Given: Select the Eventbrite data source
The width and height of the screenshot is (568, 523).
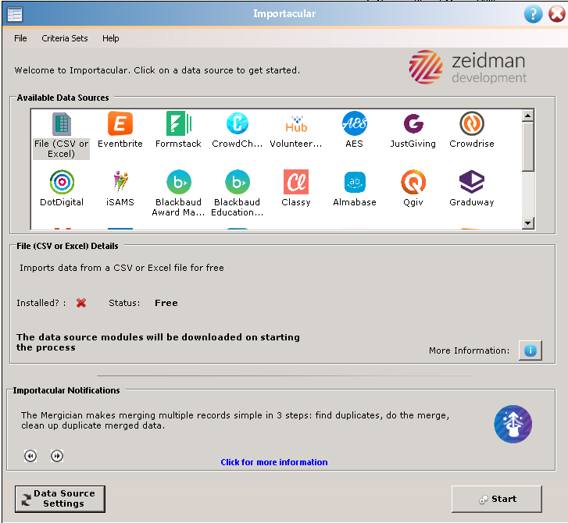Looking at the screenshot, I should coord(120,130).
